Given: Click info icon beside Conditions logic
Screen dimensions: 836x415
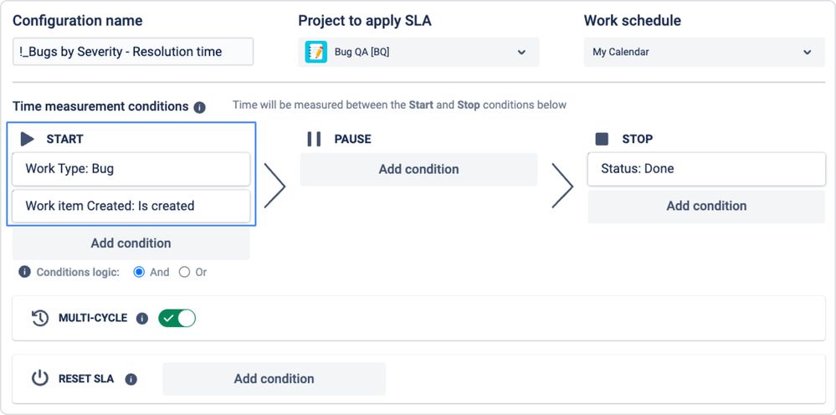Looking at the screenshot, I should [x=24, y=272].
